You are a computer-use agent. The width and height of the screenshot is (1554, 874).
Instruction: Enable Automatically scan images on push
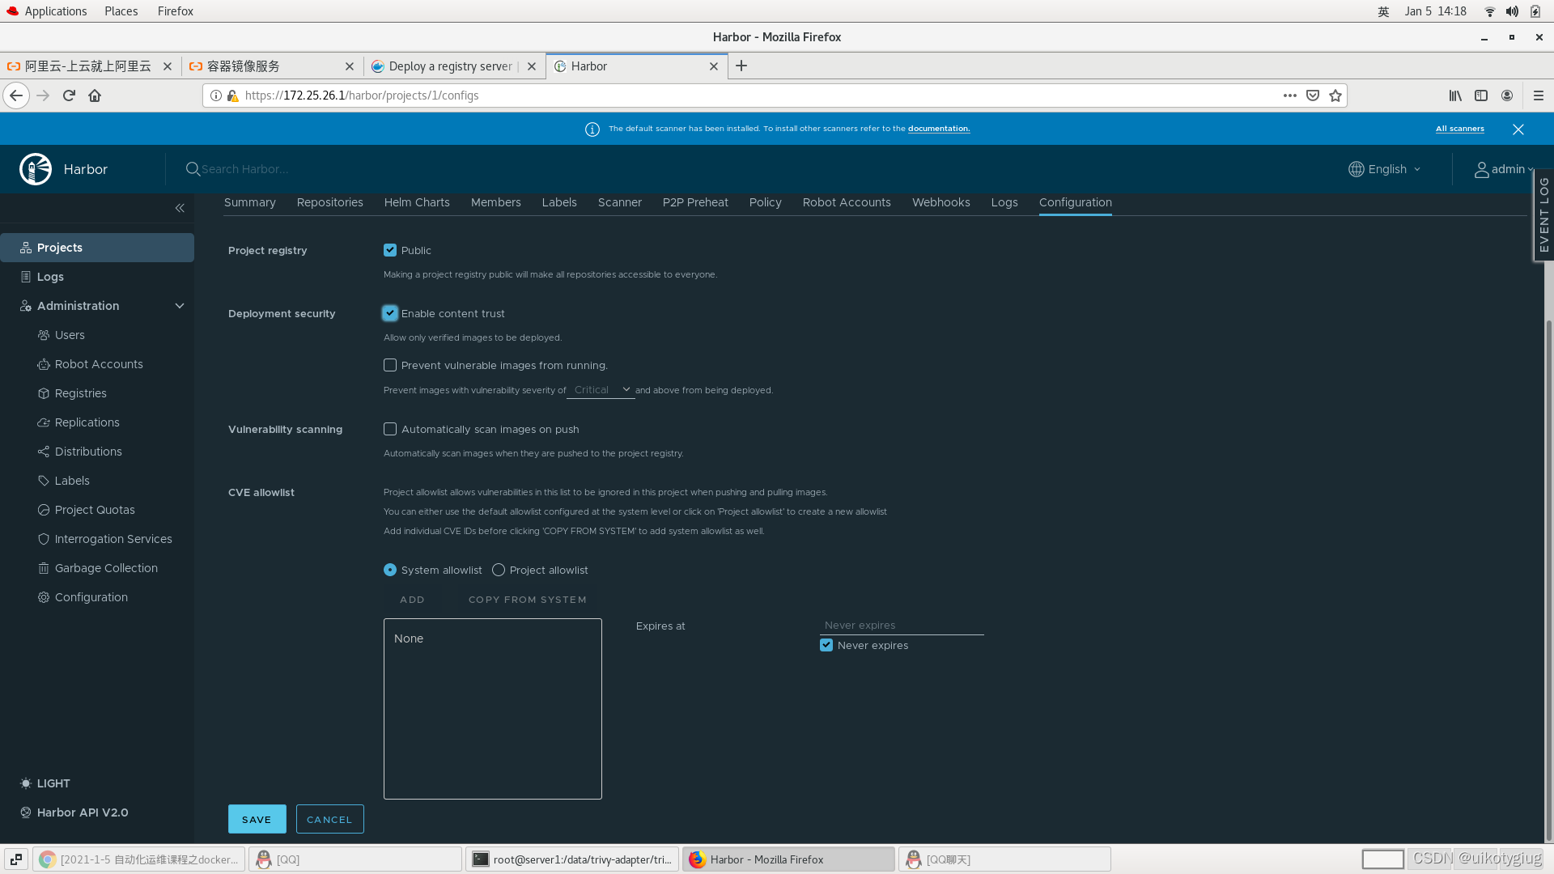point(390,429)
